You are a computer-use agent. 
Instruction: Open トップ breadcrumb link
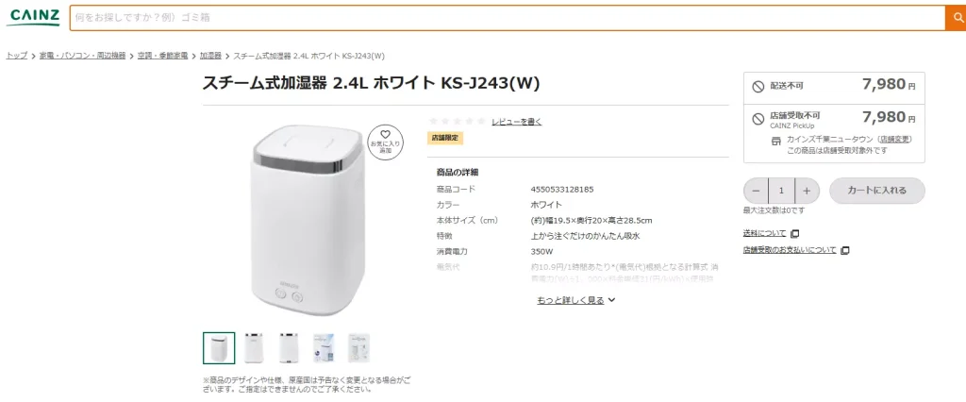coord(17,56)
